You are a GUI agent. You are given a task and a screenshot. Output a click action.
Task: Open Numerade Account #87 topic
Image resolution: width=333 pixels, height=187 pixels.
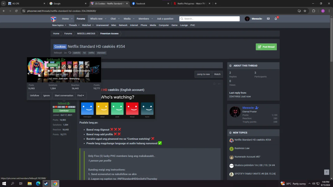[247, 157]
